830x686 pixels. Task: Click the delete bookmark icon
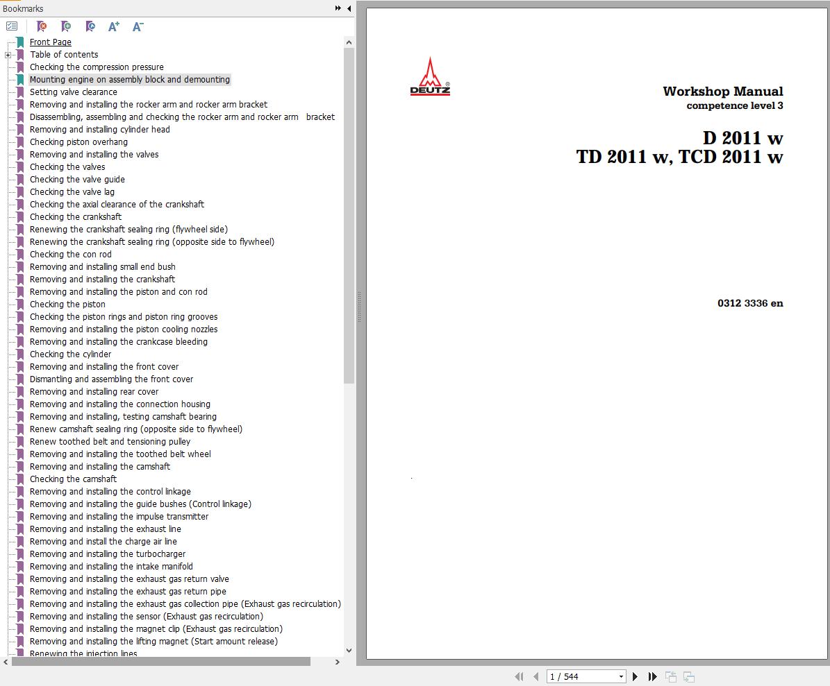pyautogui.click(x=41, y=26)
